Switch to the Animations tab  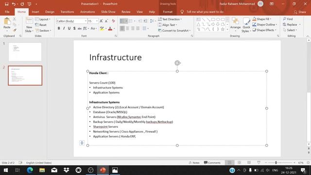click(87, 12)
